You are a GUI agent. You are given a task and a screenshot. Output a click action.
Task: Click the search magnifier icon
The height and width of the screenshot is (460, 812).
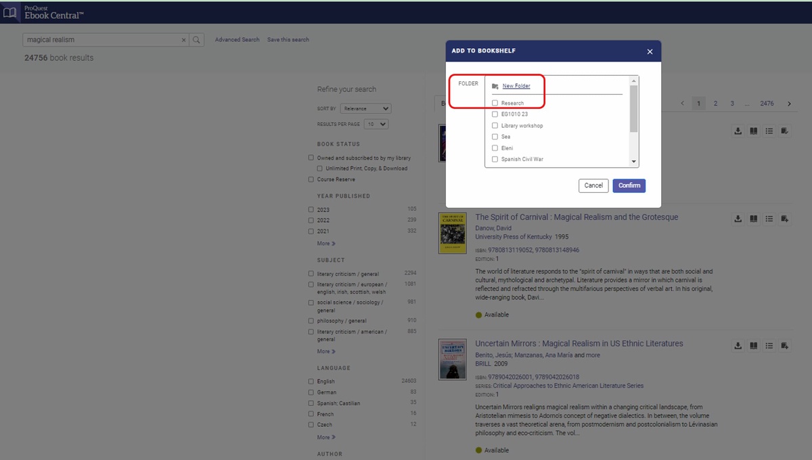pyautogui.click(x=196, y=40)
